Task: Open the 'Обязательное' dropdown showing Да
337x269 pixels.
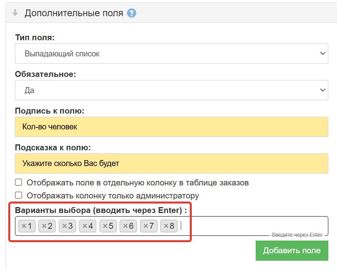Action: pos(172,90)
